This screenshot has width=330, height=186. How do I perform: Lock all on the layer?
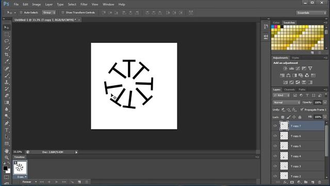300,117
